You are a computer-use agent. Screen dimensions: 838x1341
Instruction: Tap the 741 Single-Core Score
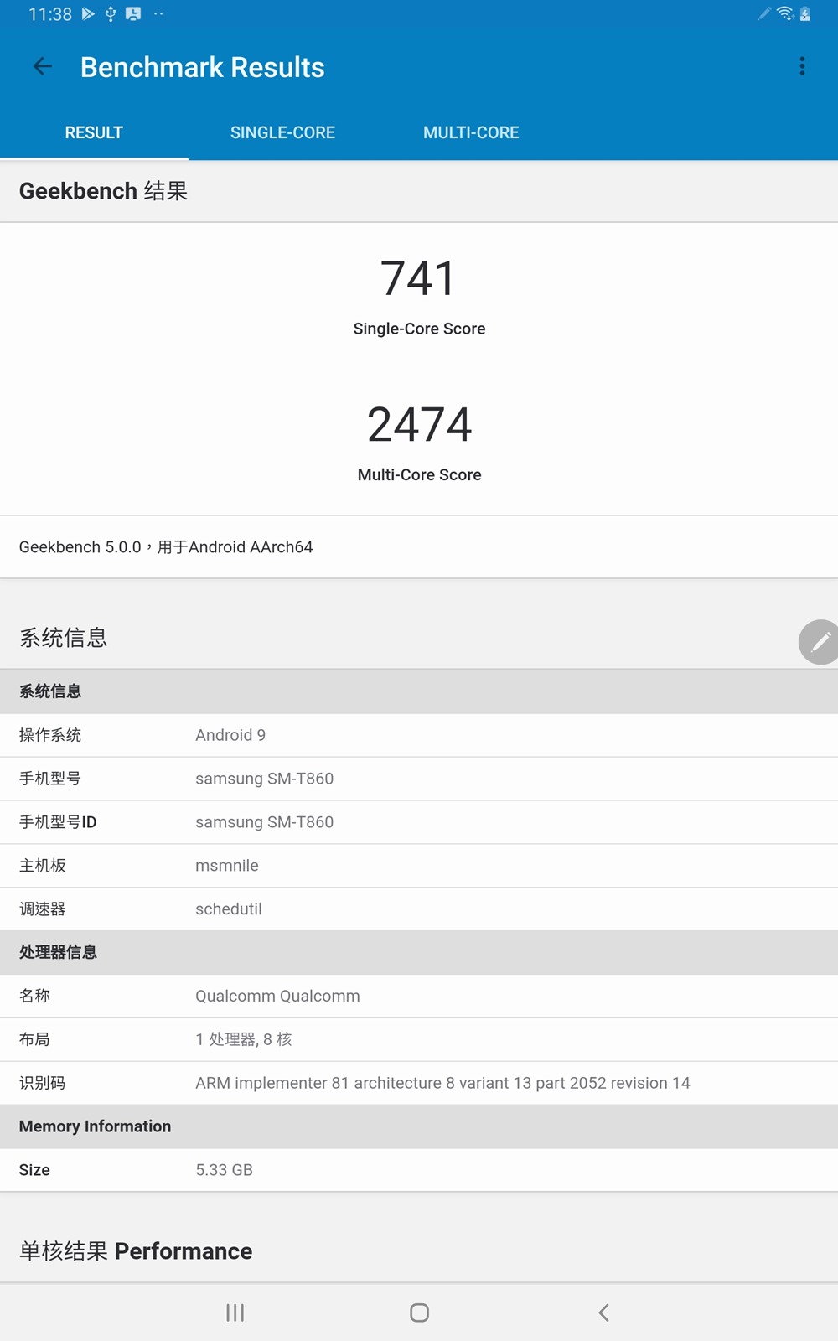(419, 279)
